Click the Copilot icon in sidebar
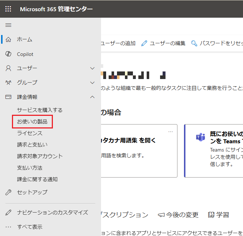Screen dimensions: 243x236 pos(8,54)
